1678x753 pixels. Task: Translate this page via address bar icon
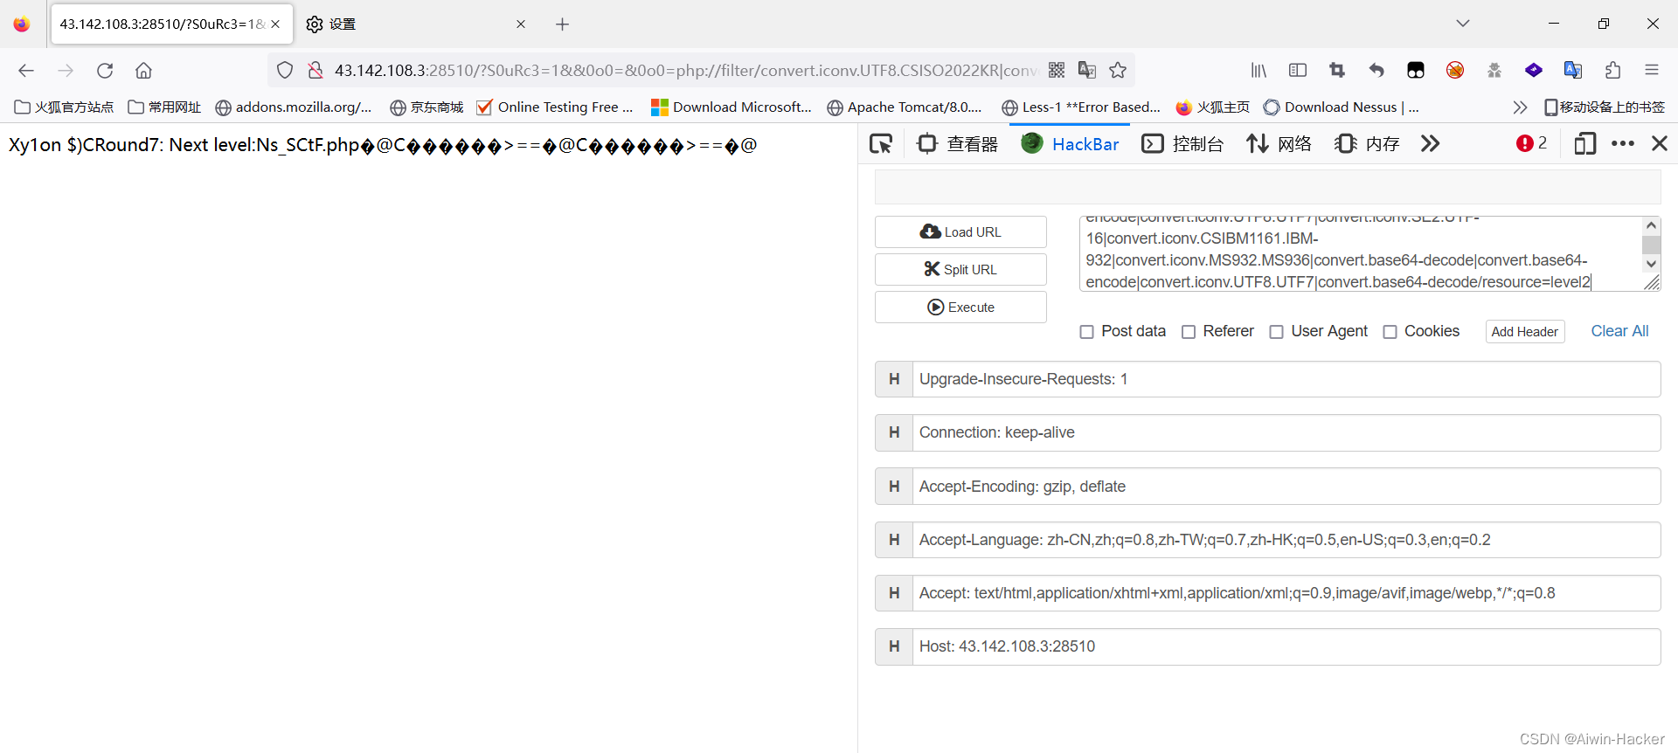[1087, 71]
